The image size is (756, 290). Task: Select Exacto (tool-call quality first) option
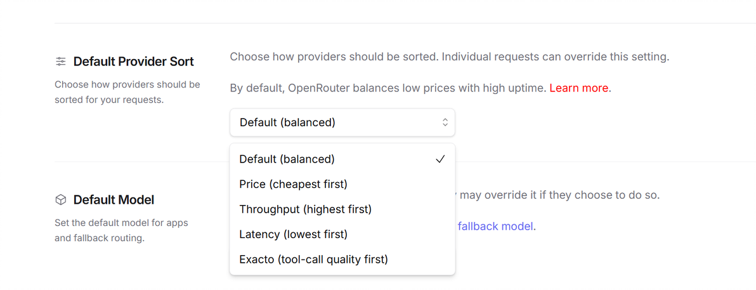pos(342,260)
